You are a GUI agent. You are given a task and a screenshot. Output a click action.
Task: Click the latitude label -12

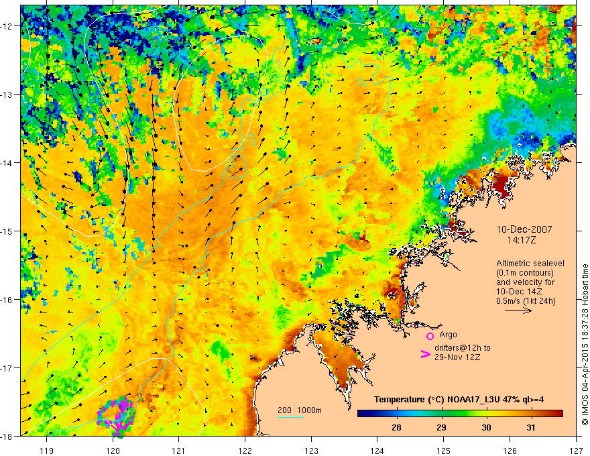(7, 26)
